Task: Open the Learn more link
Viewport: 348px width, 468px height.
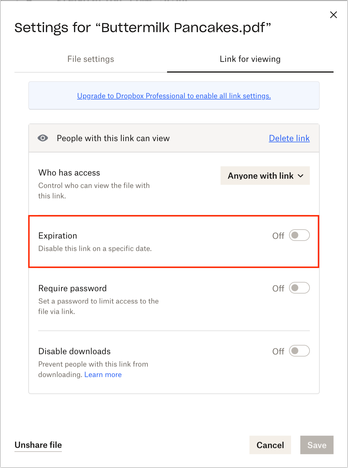Action: point(103,375)
